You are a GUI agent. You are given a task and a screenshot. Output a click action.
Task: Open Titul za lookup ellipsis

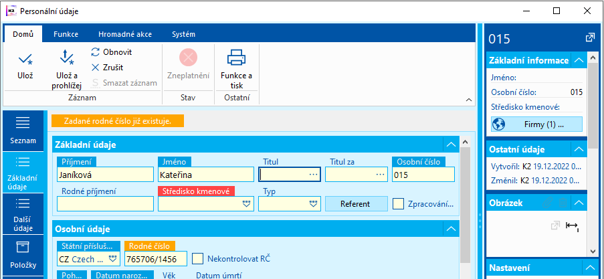pos(381,175)
